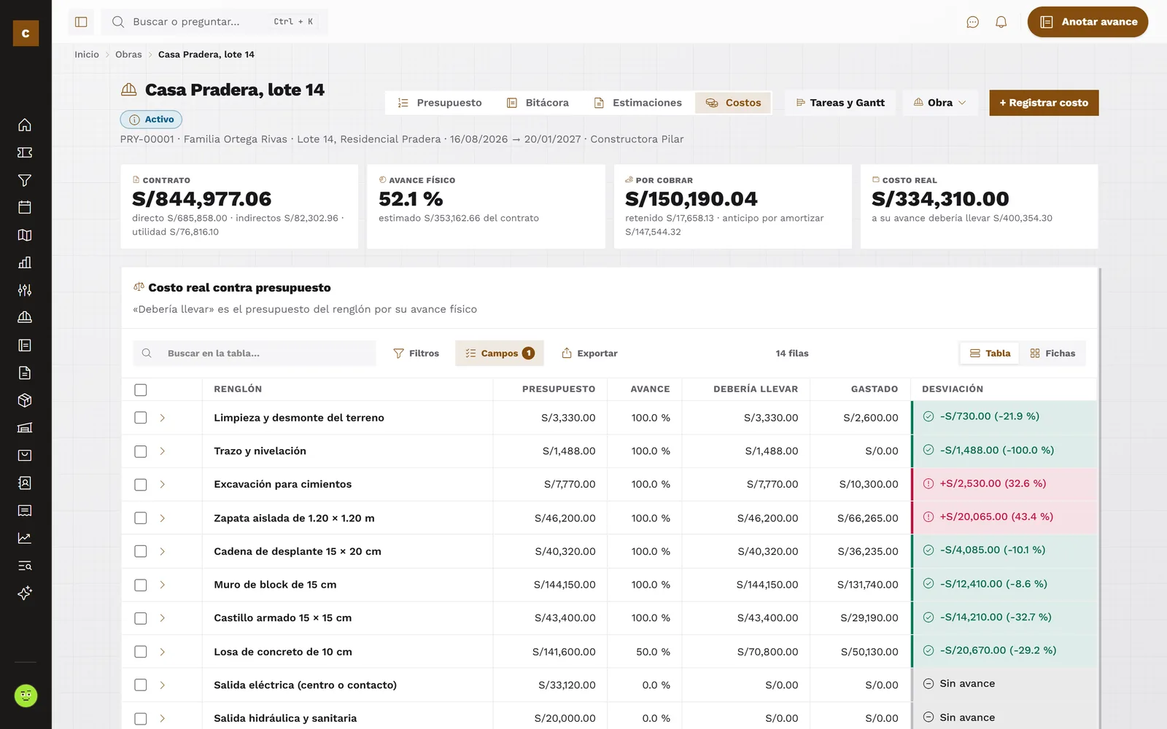Expand the Castillo armado row

[x=162, y=618]
